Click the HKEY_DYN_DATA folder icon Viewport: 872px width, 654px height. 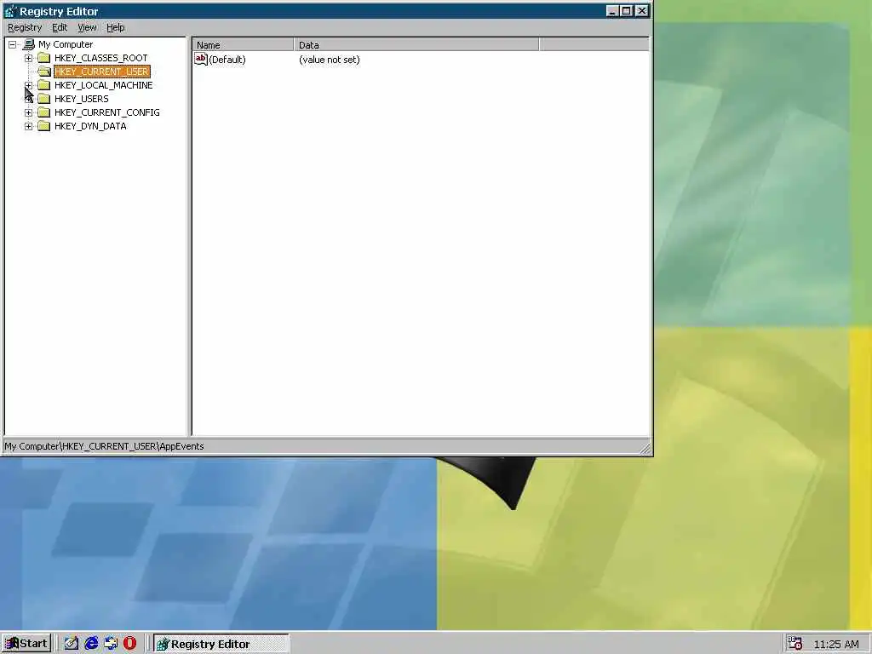pyautogui.click(x=44, y=126)
